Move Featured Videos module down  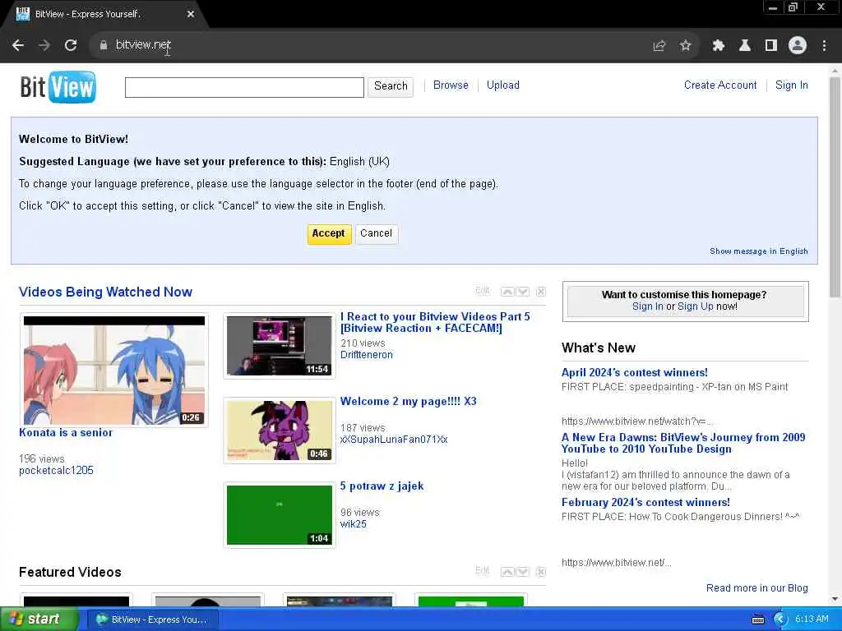coord(522,572)
